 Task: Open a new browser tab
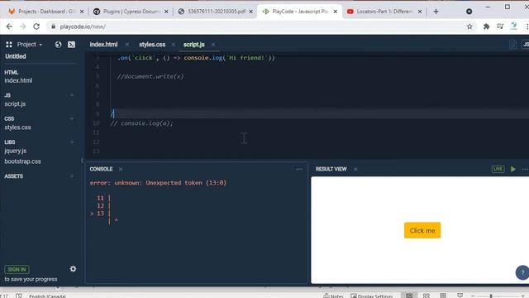[x=436, y=12]
